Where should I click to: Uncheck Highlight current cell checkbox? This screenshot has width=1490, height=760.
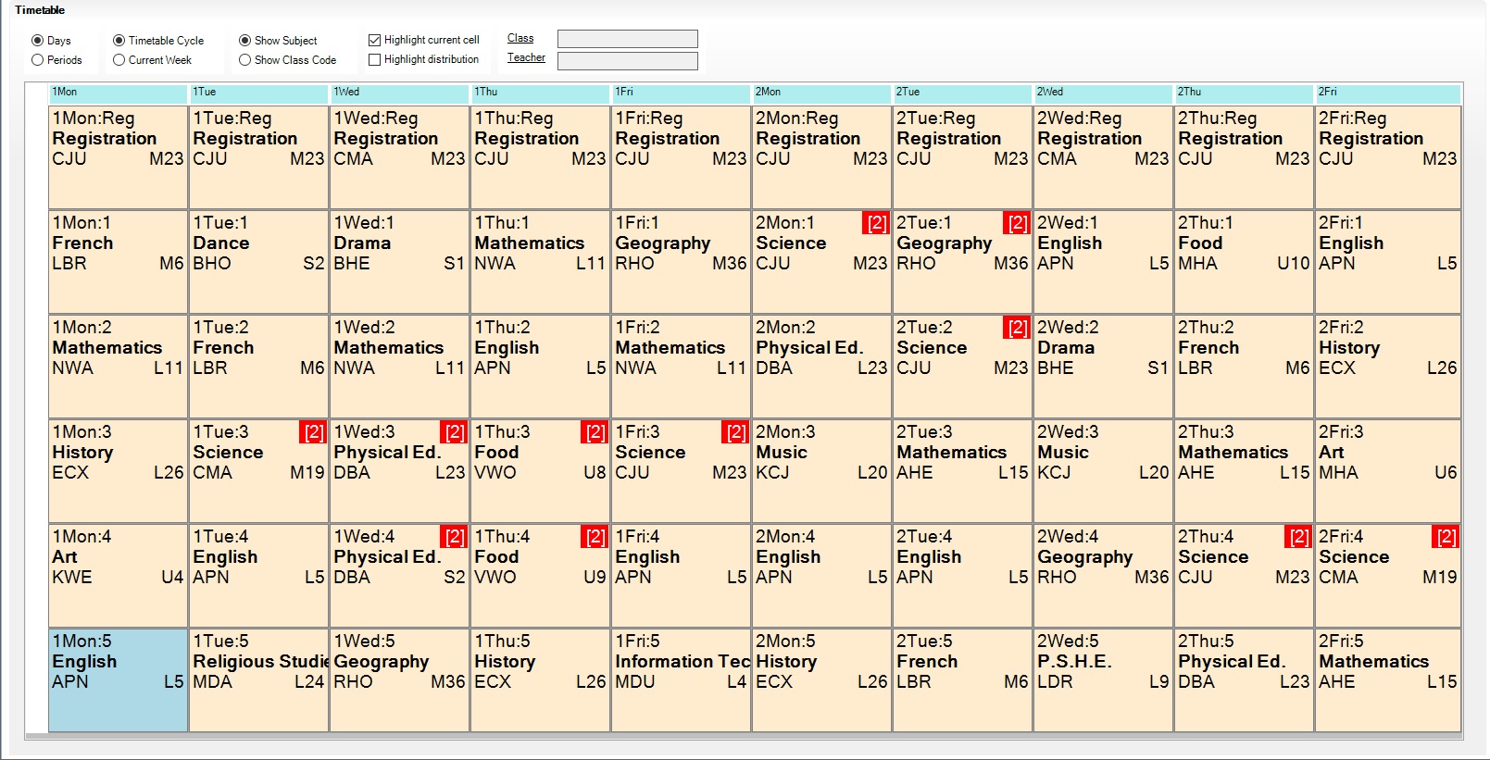(x=375, y=40)
